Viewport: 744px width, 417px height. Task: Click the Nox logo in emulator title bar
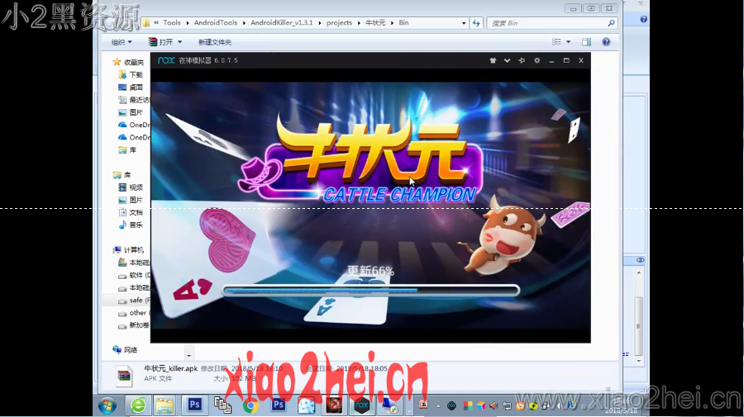166,60
